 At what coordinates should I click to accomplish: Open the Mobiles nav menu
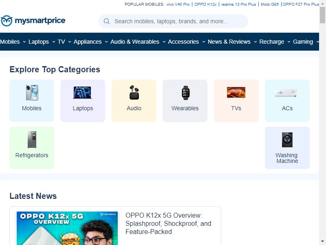(x=10, y=42)
